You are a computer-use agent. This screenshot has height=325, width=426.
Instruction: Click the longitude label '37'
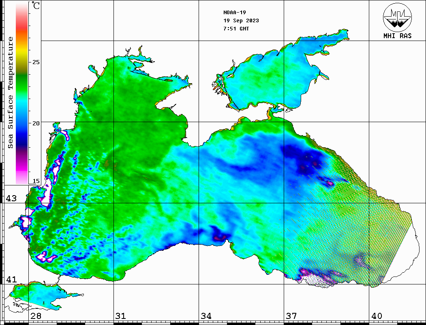click(x=291, y=316)
